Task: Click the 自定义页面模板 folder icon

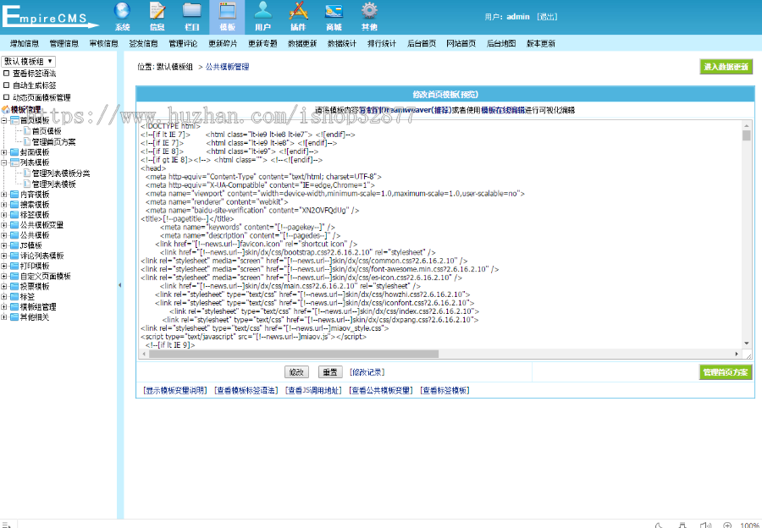Action: pos(14,276)
